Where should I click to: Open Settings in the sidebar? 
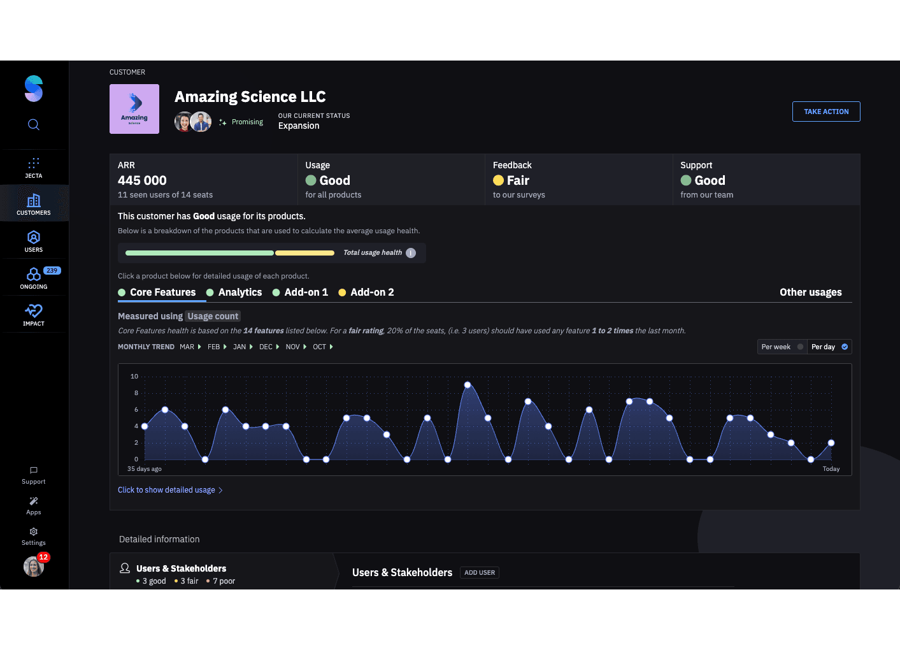tap(34, 537)
